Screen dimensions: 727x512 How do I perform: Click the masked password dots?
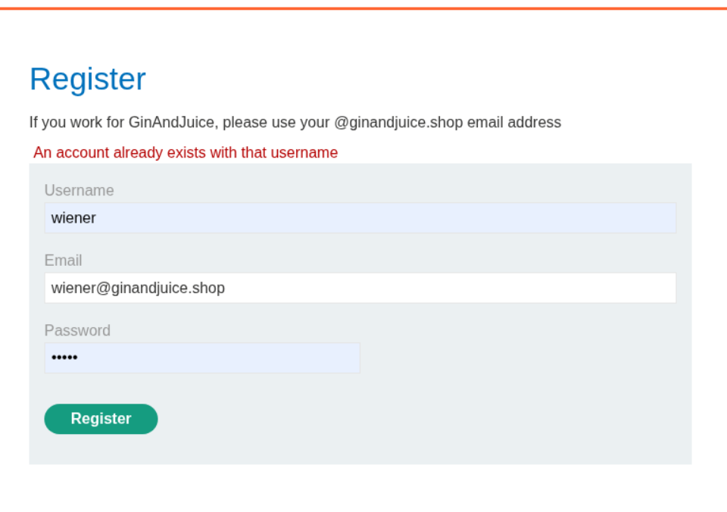[x=64, y=357]
